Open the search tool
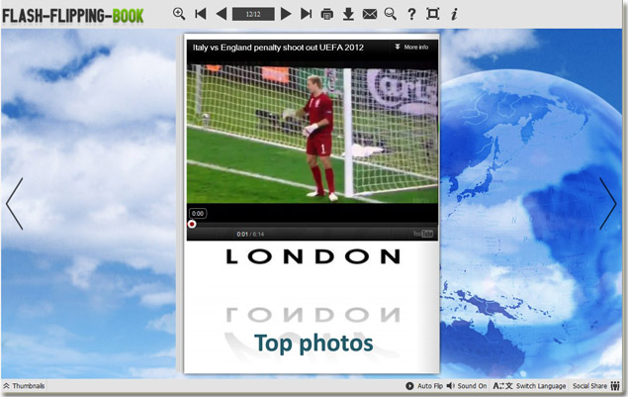Image resolution: width=628 pixels, height=397 pixels. [x=390, y=14]
